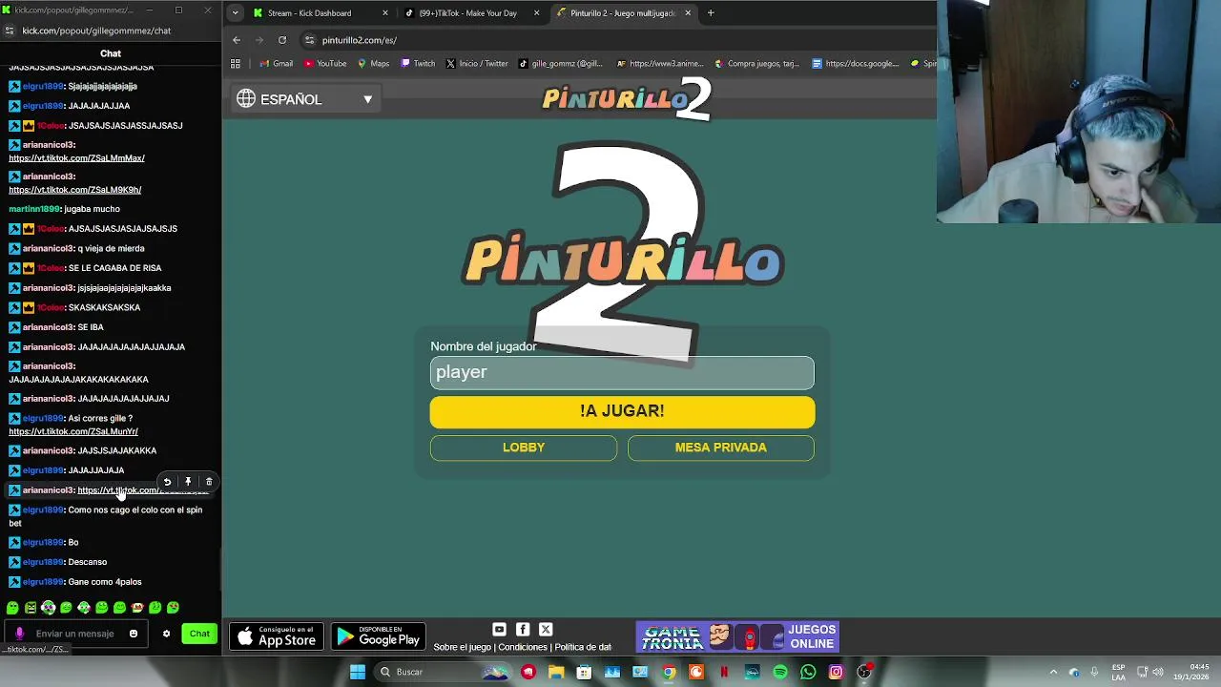Click the purple microphone icon in chat

(x=19, y=634)
